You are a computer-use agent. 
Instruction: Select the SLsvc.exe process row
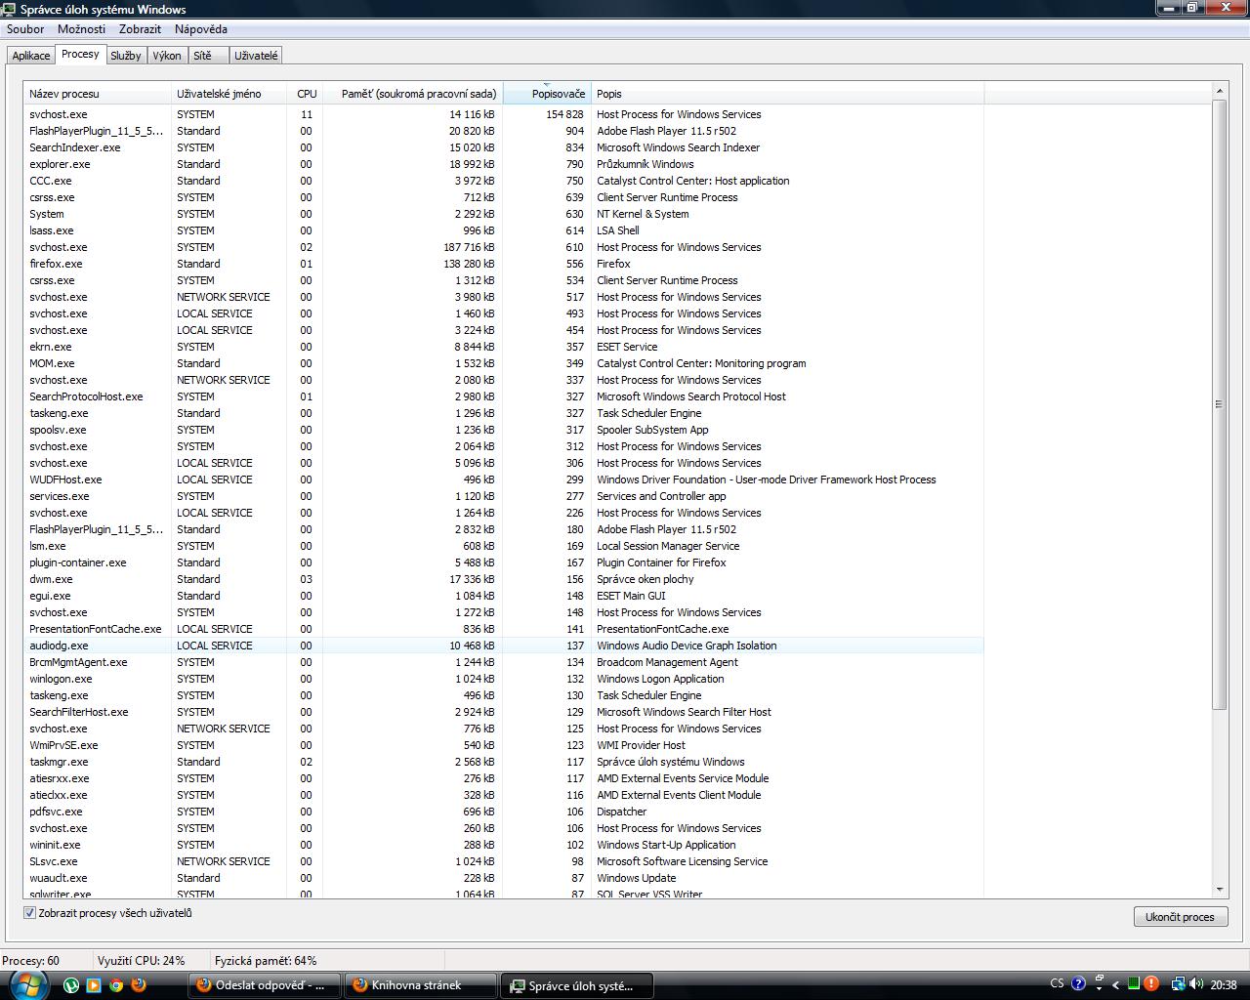pyautogui.click(x=503, y=861)
